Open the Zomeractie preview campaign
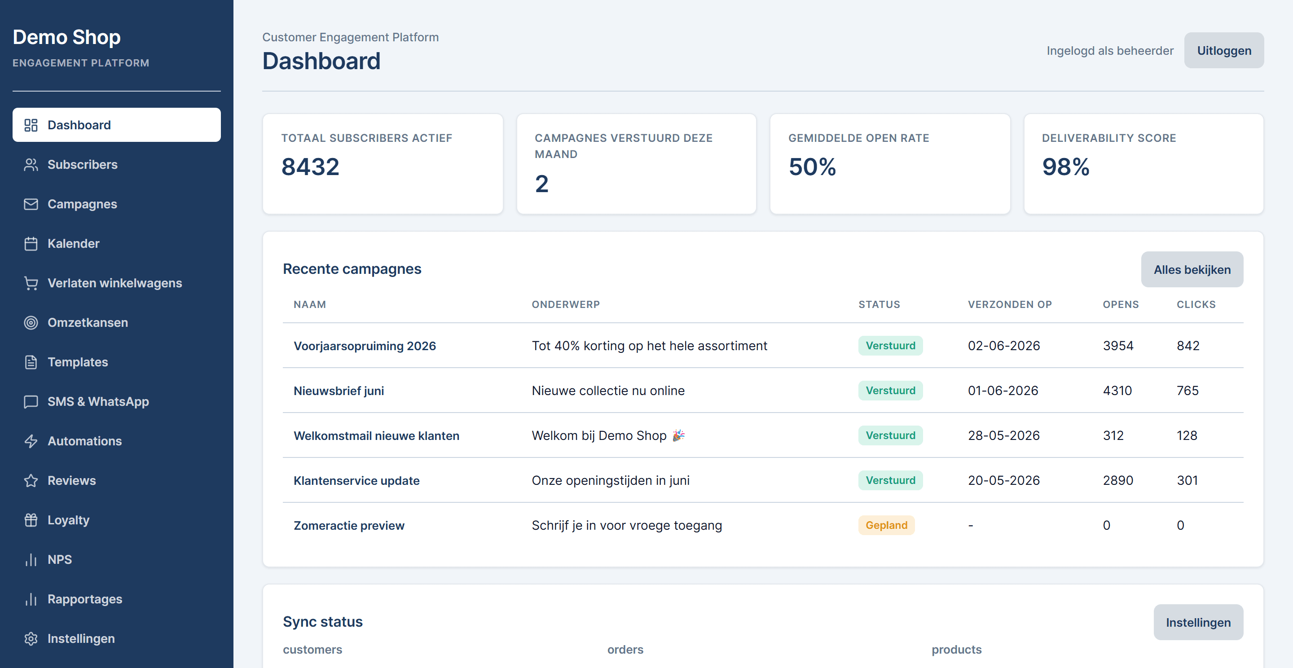Image resolution: width=1293 pixels, height=668 pixels. point(349,526)
